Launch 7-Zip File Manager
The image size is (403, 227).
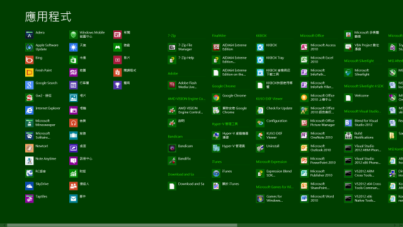(172, 47)
